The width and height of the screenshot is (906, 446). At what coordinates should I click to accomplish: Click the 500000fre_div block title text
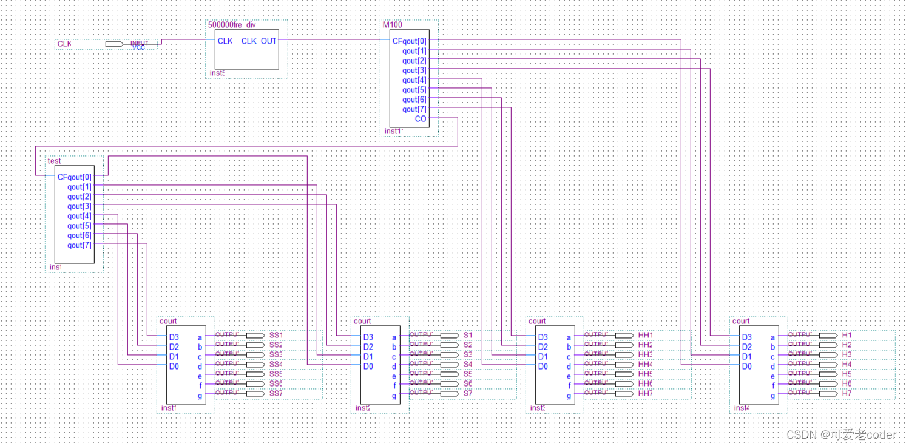coord(232,25)
